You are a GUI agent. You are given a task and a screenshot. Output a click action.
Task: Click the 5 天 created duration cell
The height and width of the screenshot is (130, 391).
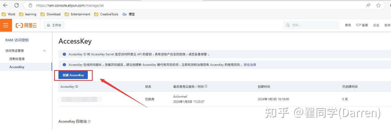click(x=345, y=99)
